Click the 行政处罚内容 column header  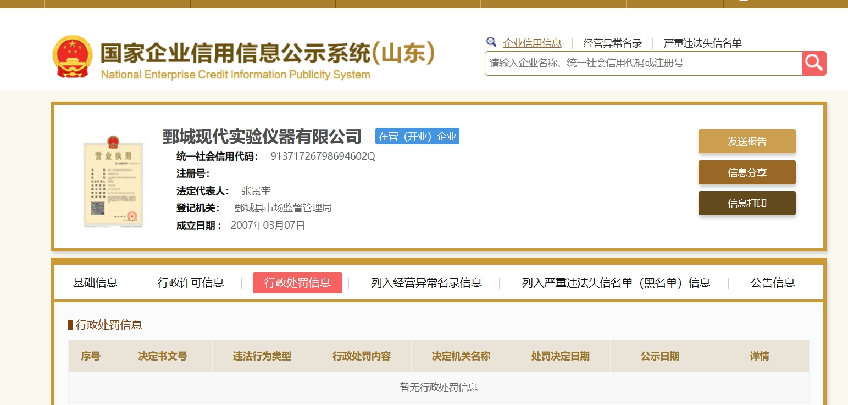point(362,356)
